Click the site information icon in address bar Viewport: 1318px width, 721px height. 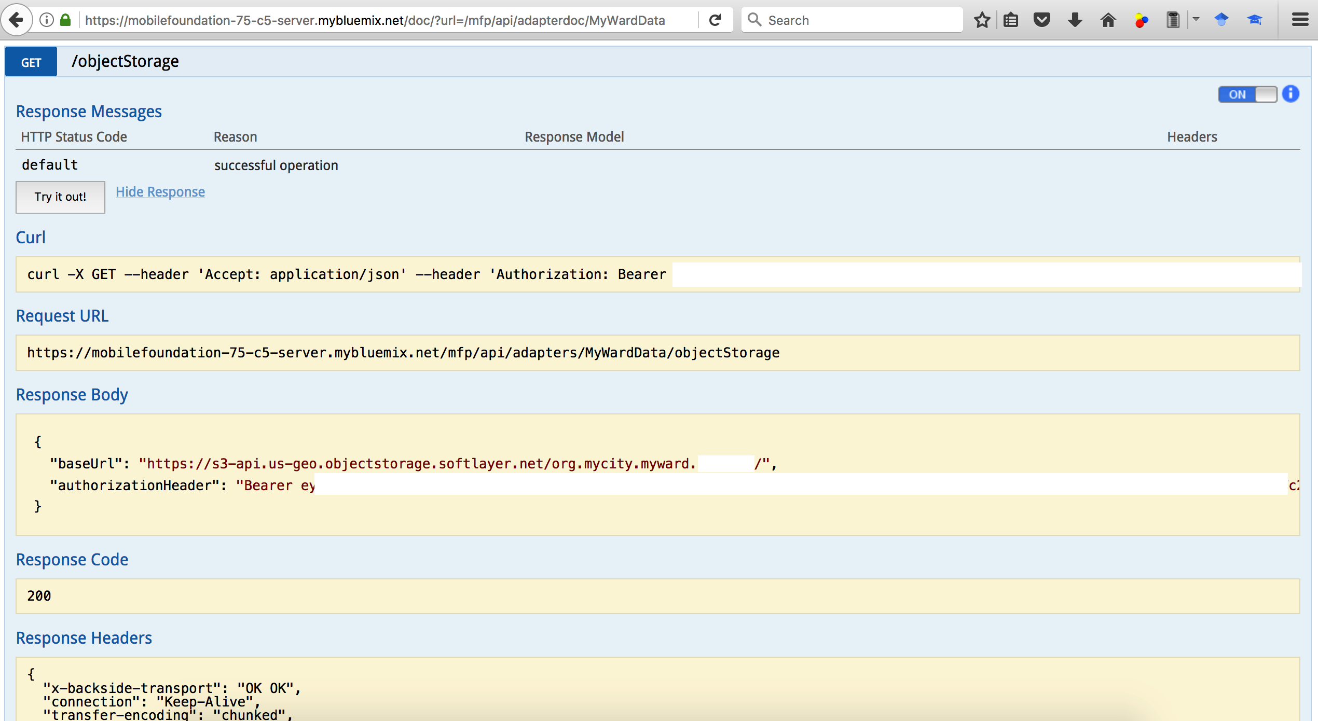click(x=47, y=20)
